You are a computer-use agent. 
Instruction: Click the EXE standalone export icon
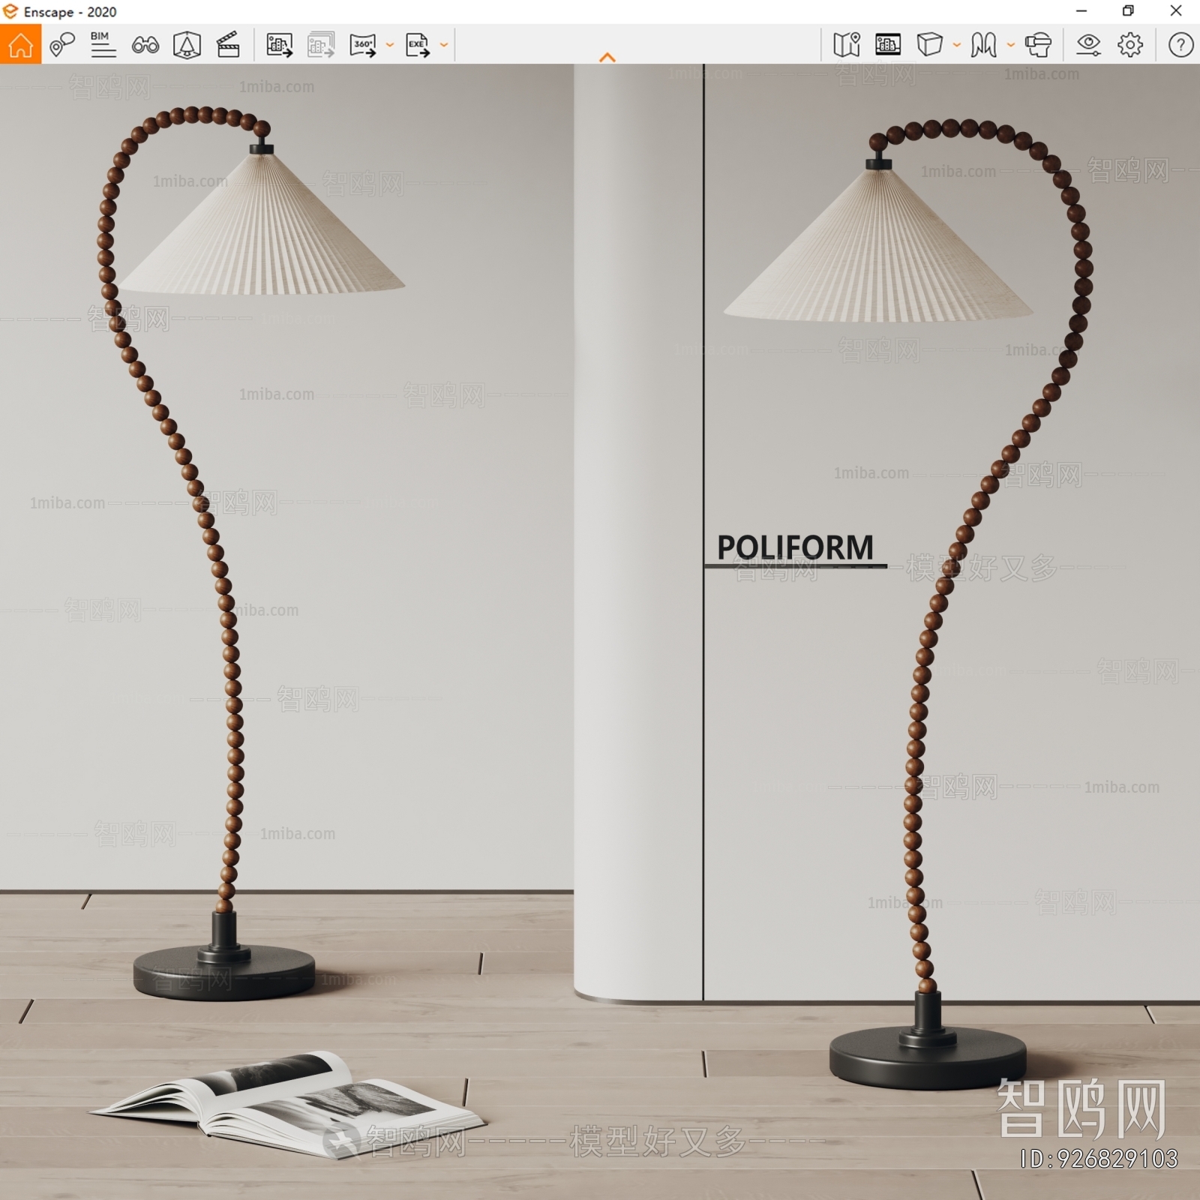pos(417,45)
